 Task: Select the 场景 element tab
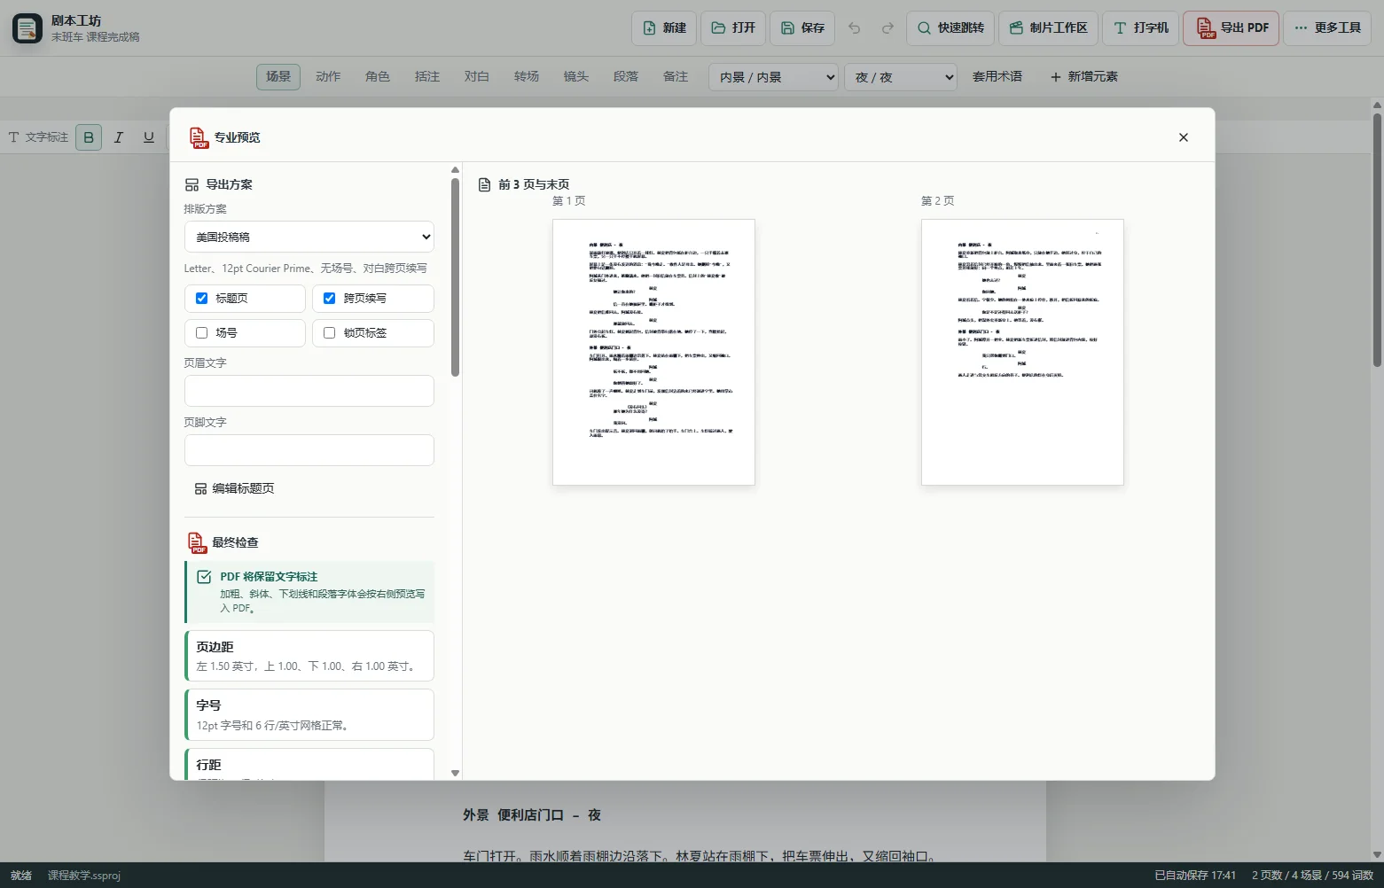point(278,77)
